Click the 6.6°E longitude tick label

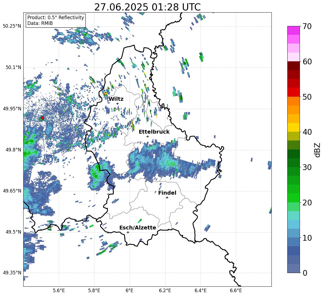[236, 291]
